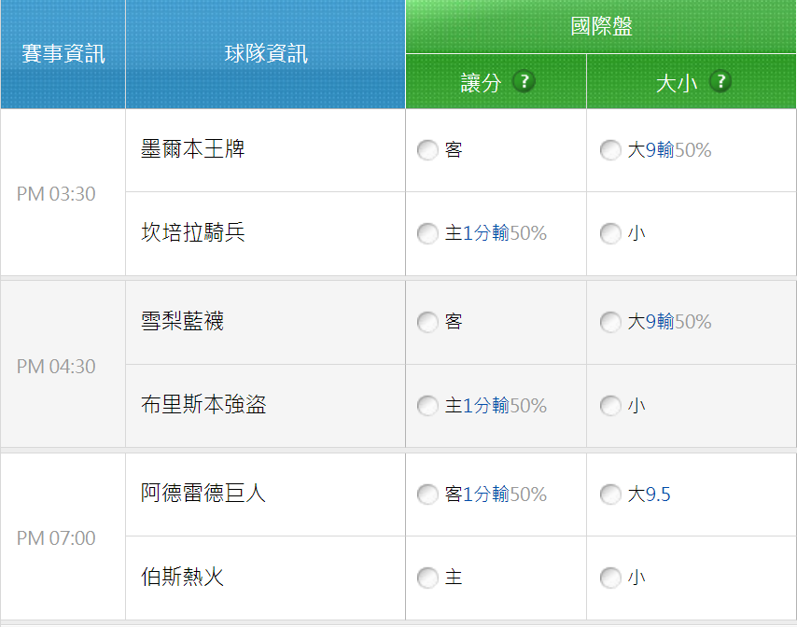
Task: Click team name 阿德雷德巨人
Action: [x=203, y=493]
